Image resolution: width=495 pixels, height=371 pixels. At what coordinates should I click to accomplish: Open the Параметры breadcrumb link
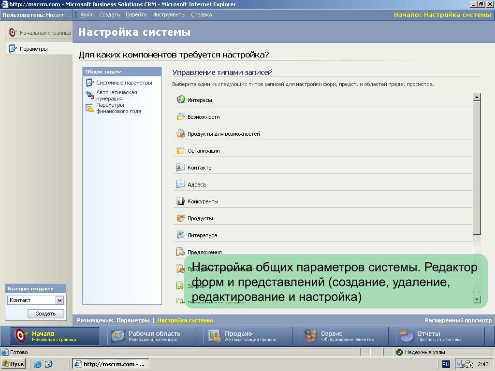[133, 320]
